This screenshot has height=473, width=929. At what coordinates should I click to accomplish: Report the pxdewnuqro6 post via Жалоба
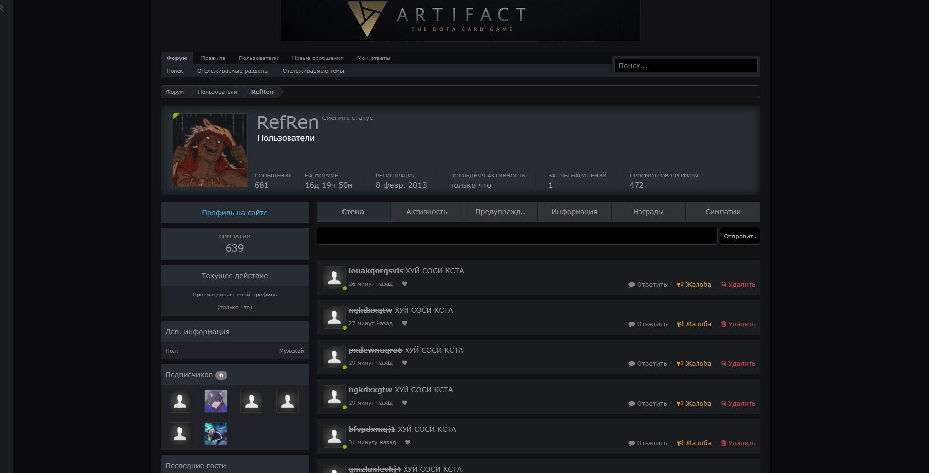[x=694, y=363]
